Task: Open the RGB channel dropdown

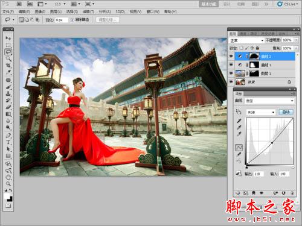Action: pos(261,112)
